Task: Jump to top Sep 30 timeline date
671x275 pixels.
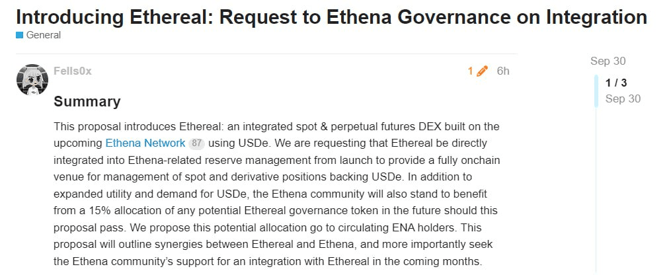Action: pos(608,61)
